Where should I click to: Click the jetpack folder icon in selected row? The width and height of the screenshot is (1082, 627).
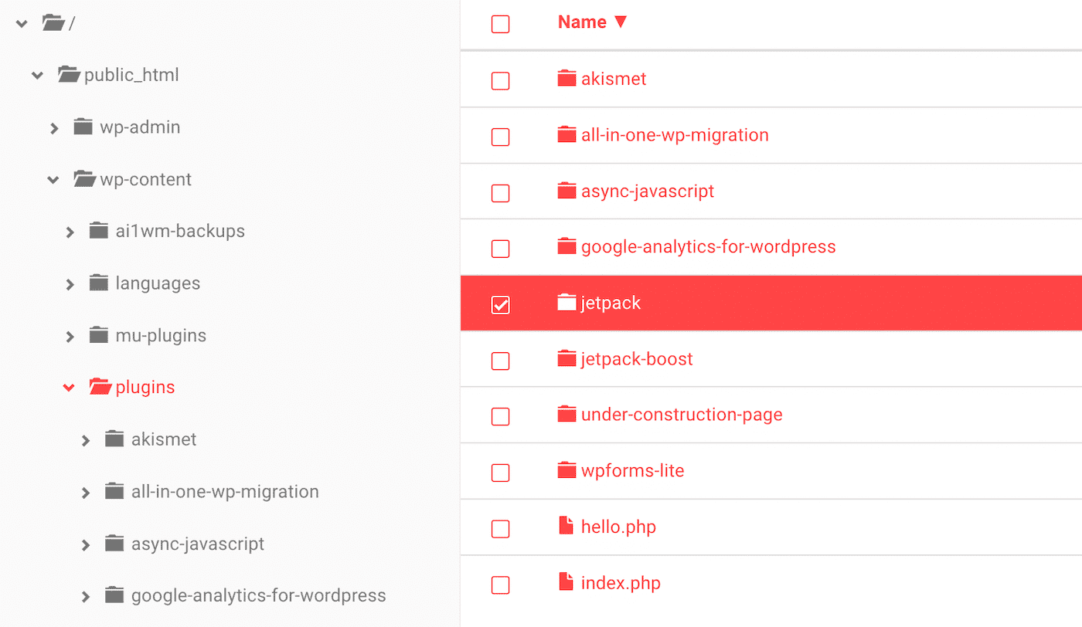point(567,303)
